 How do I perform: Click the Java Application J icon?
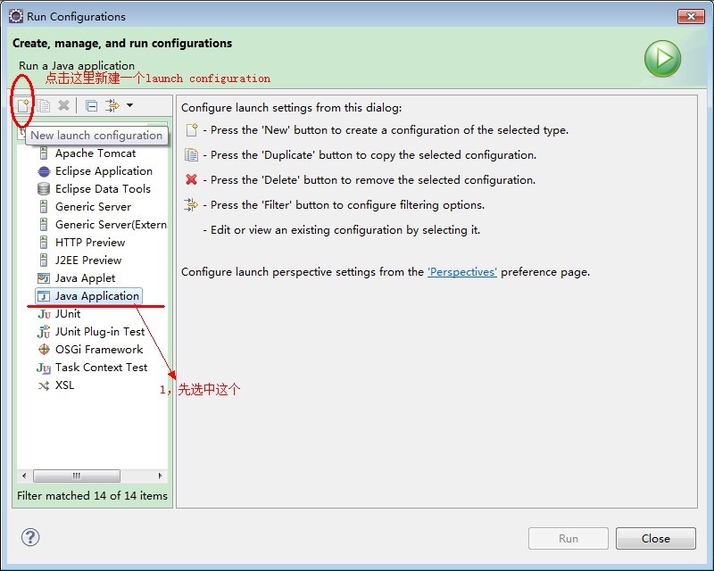(44, 296)
